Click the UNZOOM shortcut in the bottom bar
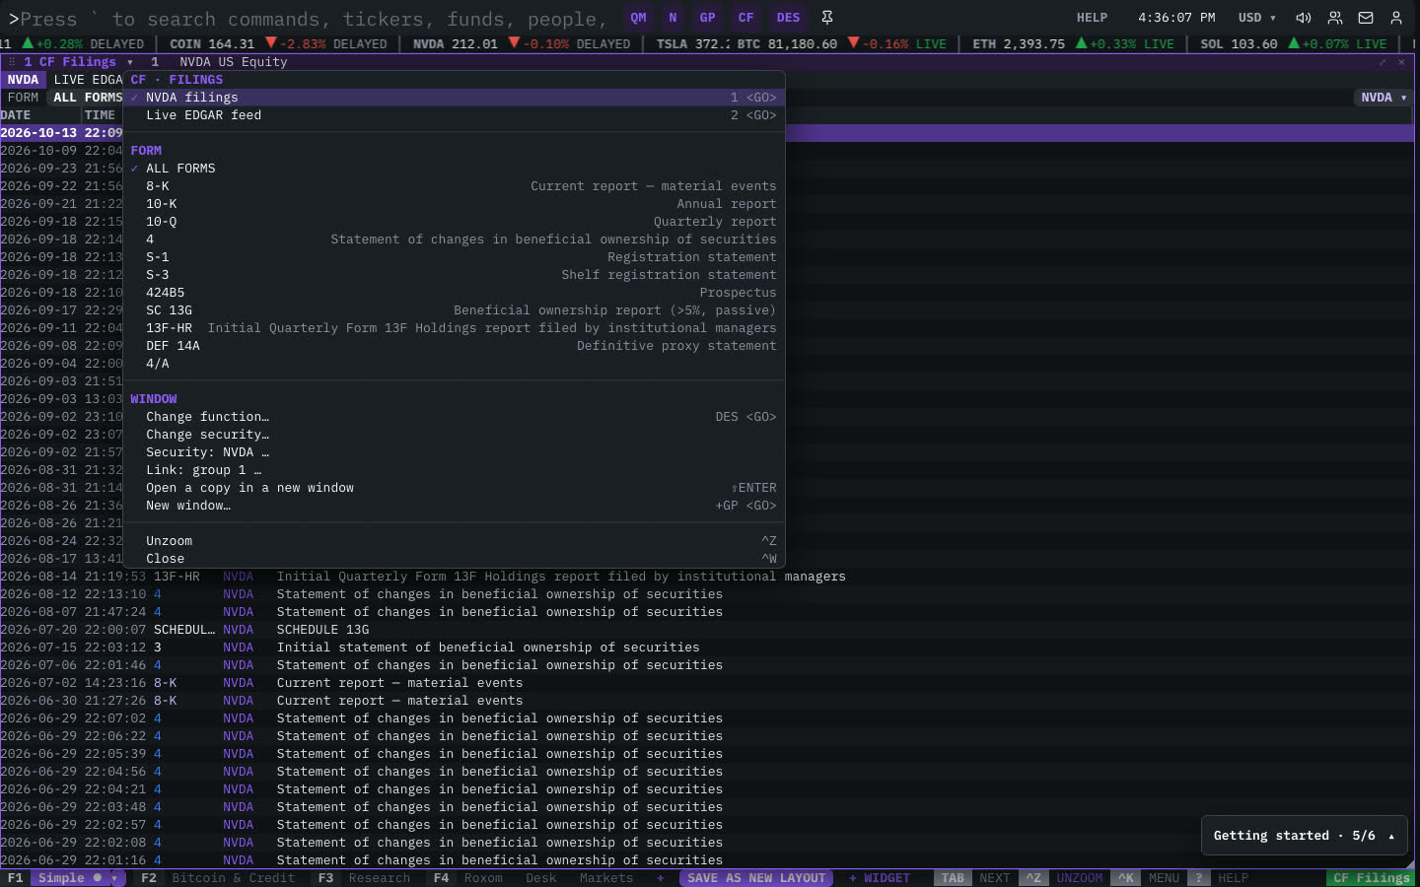 pyautogui.click(x=1079, y=878)
